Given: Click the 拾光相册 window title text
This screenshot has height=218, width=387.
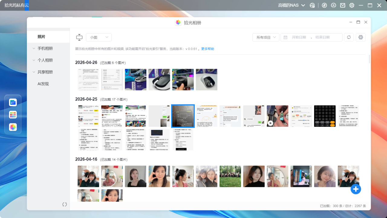Looking at the screenshot, I should tap(193, 23).
